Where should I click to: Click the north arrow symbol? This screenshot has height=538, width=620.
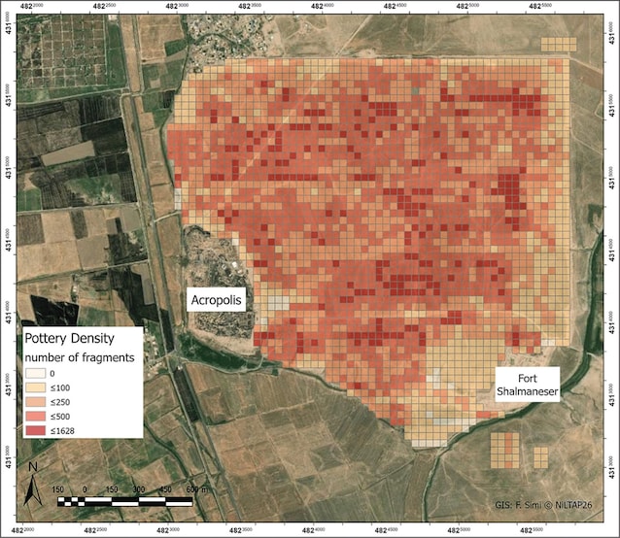(32, 485)
